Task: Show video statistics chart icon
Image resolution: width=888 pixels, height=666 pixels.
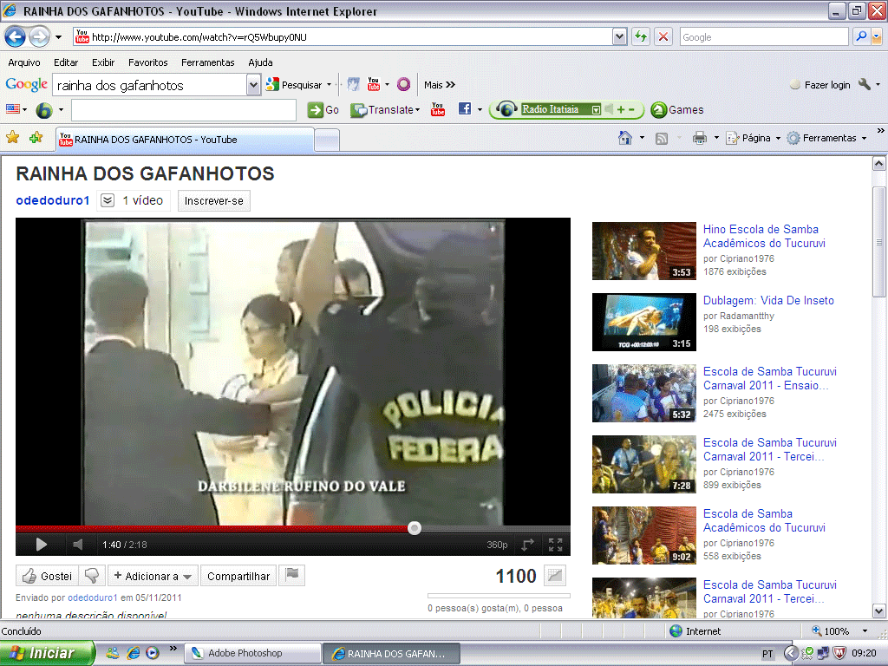Action: [554, 575]
